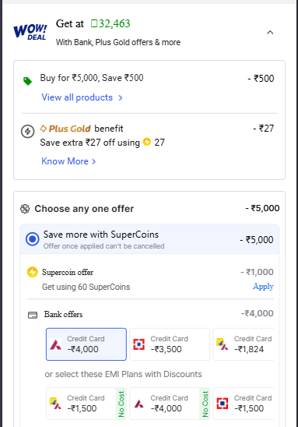The width and height of the screenshot is (298, 427).
Task: Click the Choose any one offer discount icon
Action: pos(25,209)
